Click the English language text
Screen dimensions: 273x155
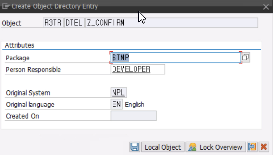click(x=134, y=105)
